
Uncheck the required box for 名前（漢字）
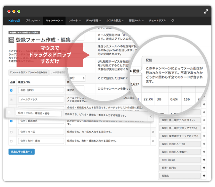tap(11, 90)
